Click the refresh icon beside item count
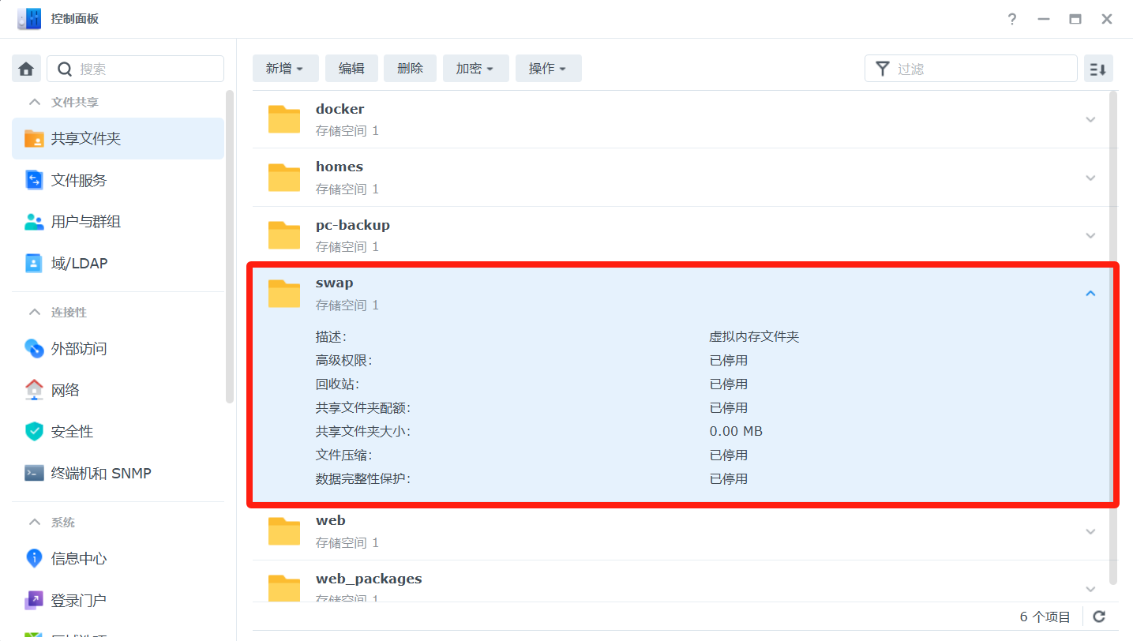This screenshot has height=641, width=1133. (x=1098, y=617)
